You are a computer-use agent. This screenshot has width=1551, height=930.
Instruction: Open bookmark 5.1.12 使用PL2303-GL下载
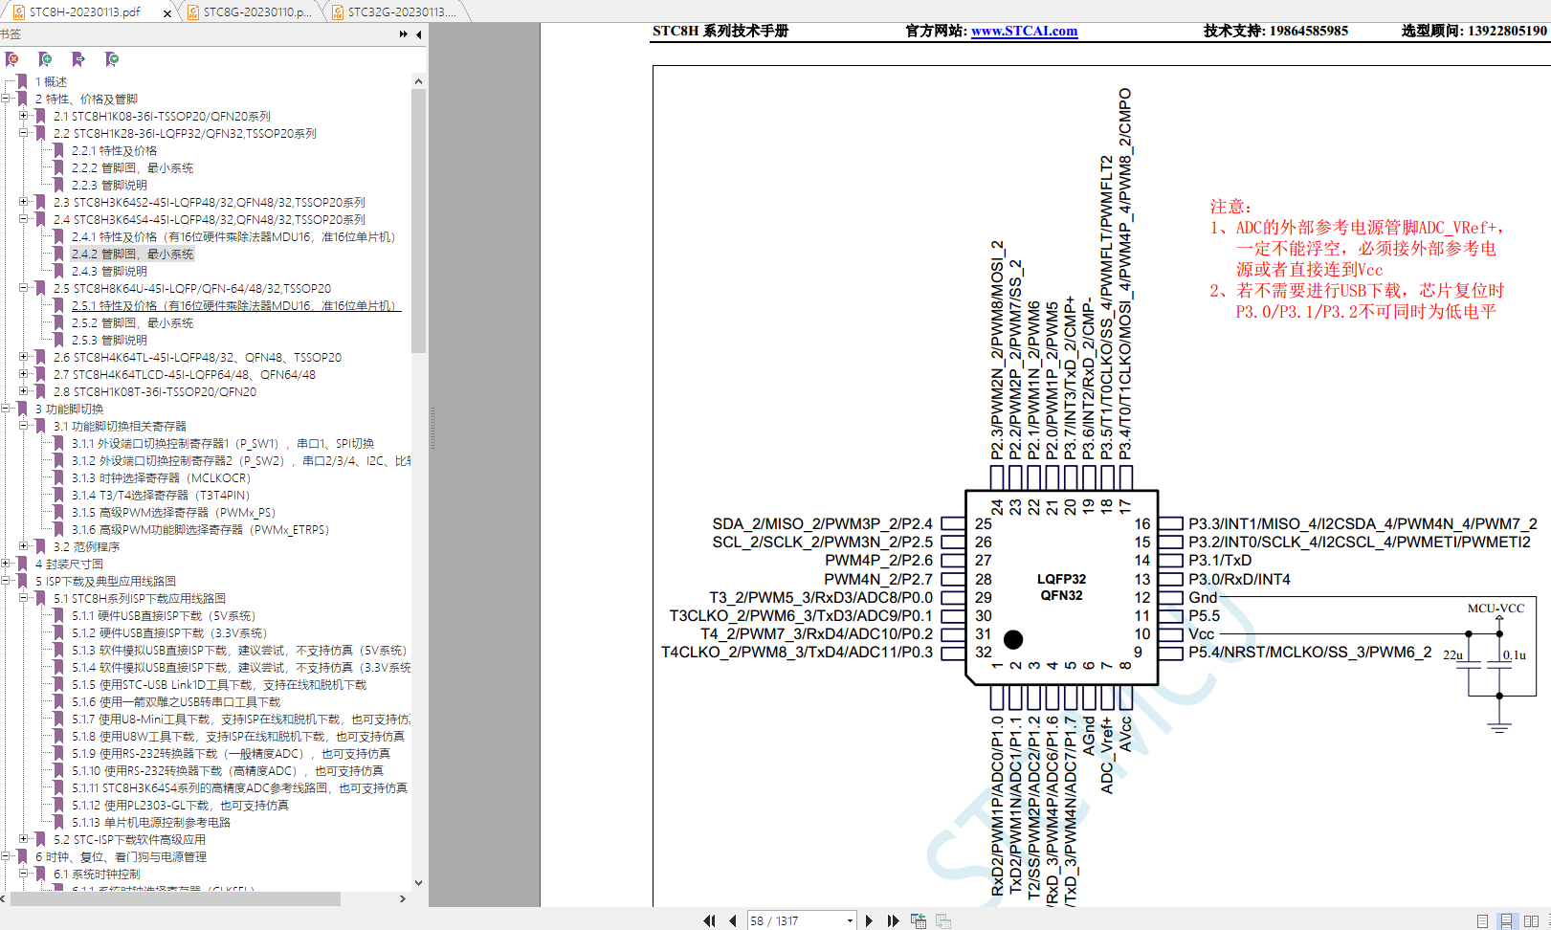[x=180, y=805]
